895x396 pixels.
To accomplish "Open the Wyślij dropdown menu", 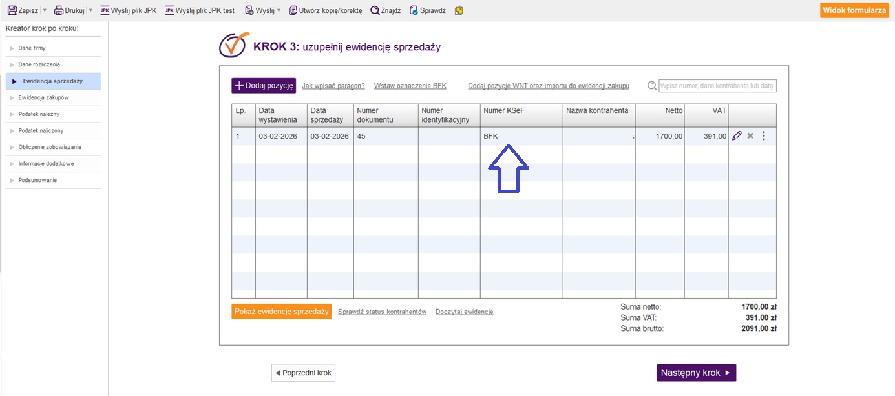I will click(279, 10).
